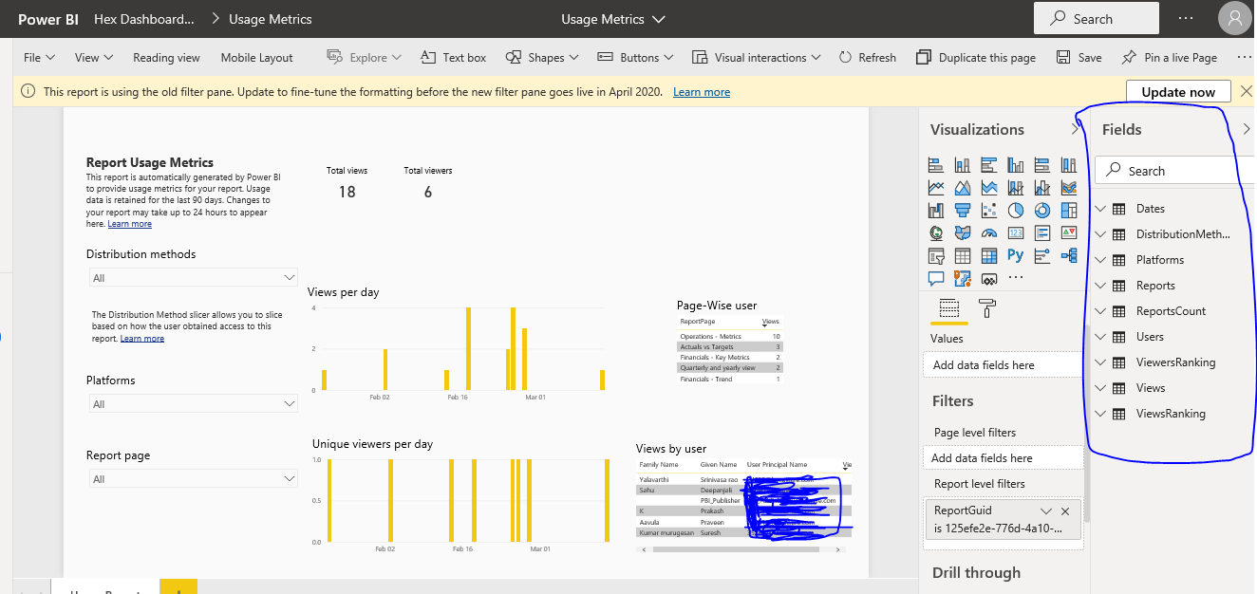Open the Usage Metrics title dropdown in header
1257x594 pixels.
point(613,19)
